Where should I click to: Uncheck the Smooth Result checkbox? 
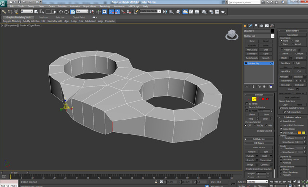[281, 121]
